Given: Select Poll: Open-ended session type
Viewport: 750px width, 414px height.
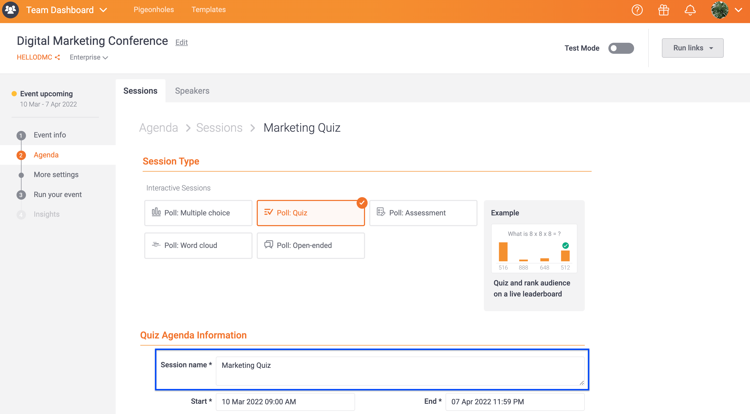Looking at the screenshot, I should (x=311, y=246).
